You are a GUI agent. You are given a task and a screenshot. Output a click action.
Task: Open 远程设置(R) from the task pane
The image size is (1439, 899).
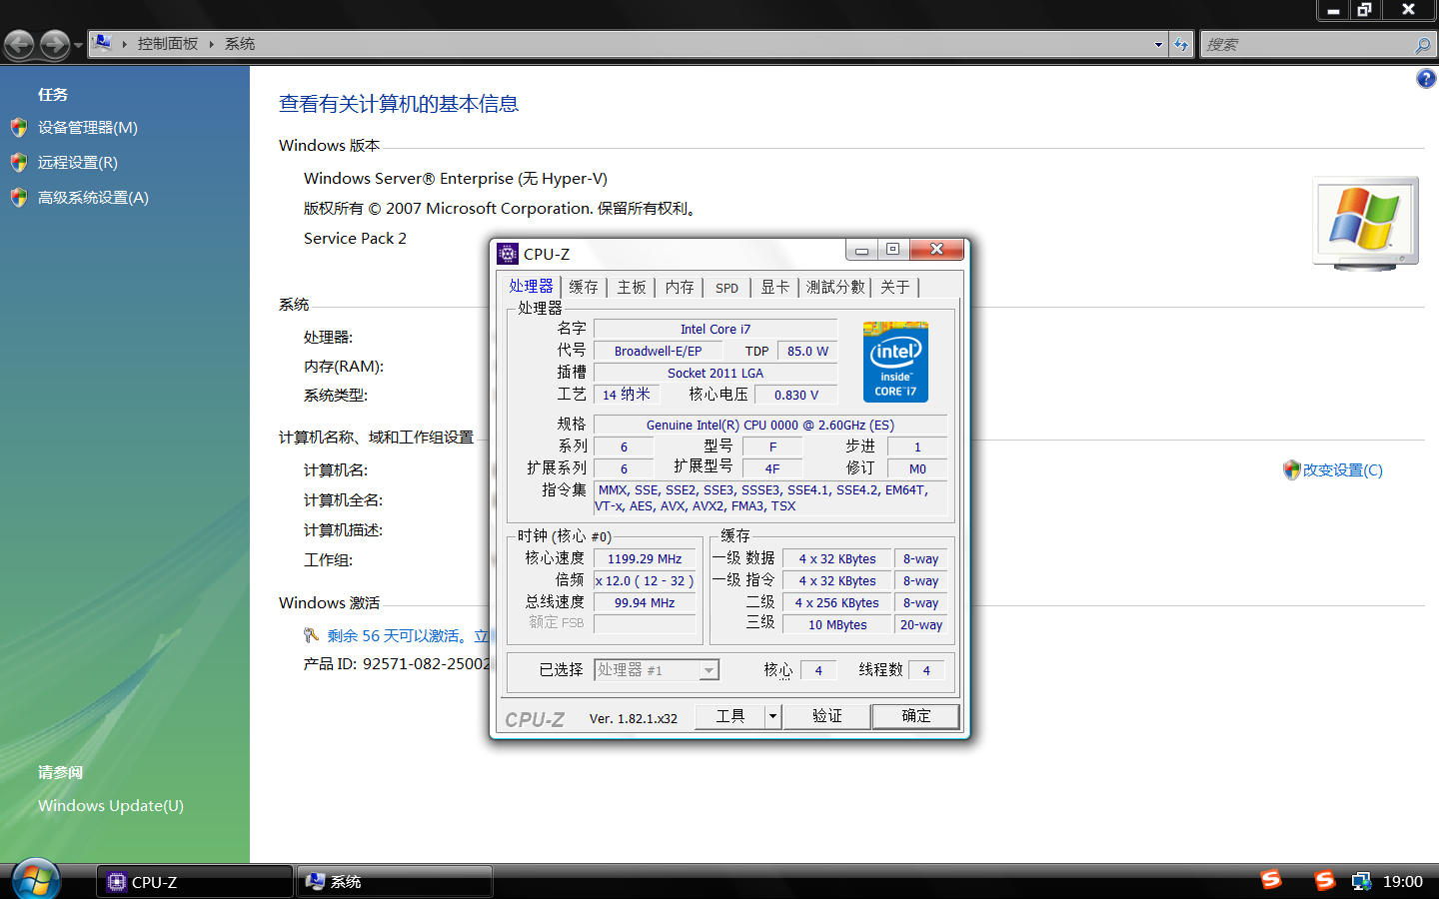(78, 163)
